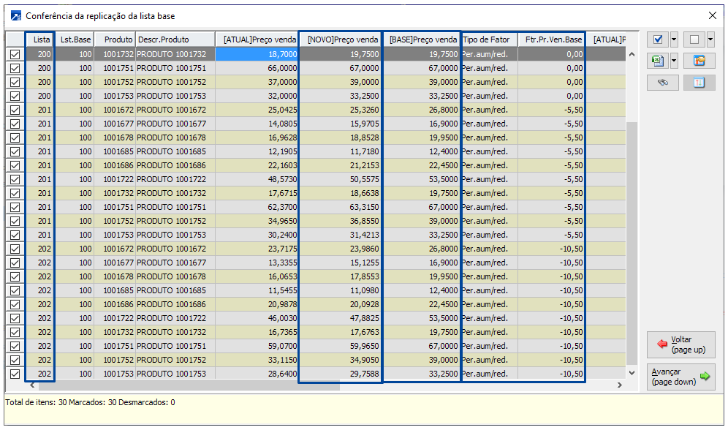The height and width of the screenshot is (430, 728).
Task: Click the [NOVO]Preço venda column header
Action: [x=341, y=39]
